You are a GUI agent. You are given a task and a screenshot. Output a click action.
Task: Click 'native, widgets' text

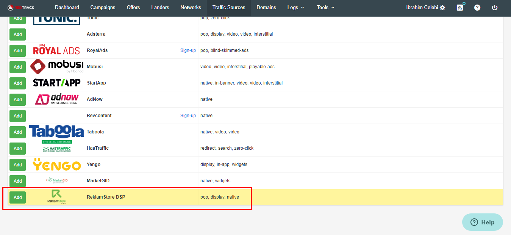(216, 181)
